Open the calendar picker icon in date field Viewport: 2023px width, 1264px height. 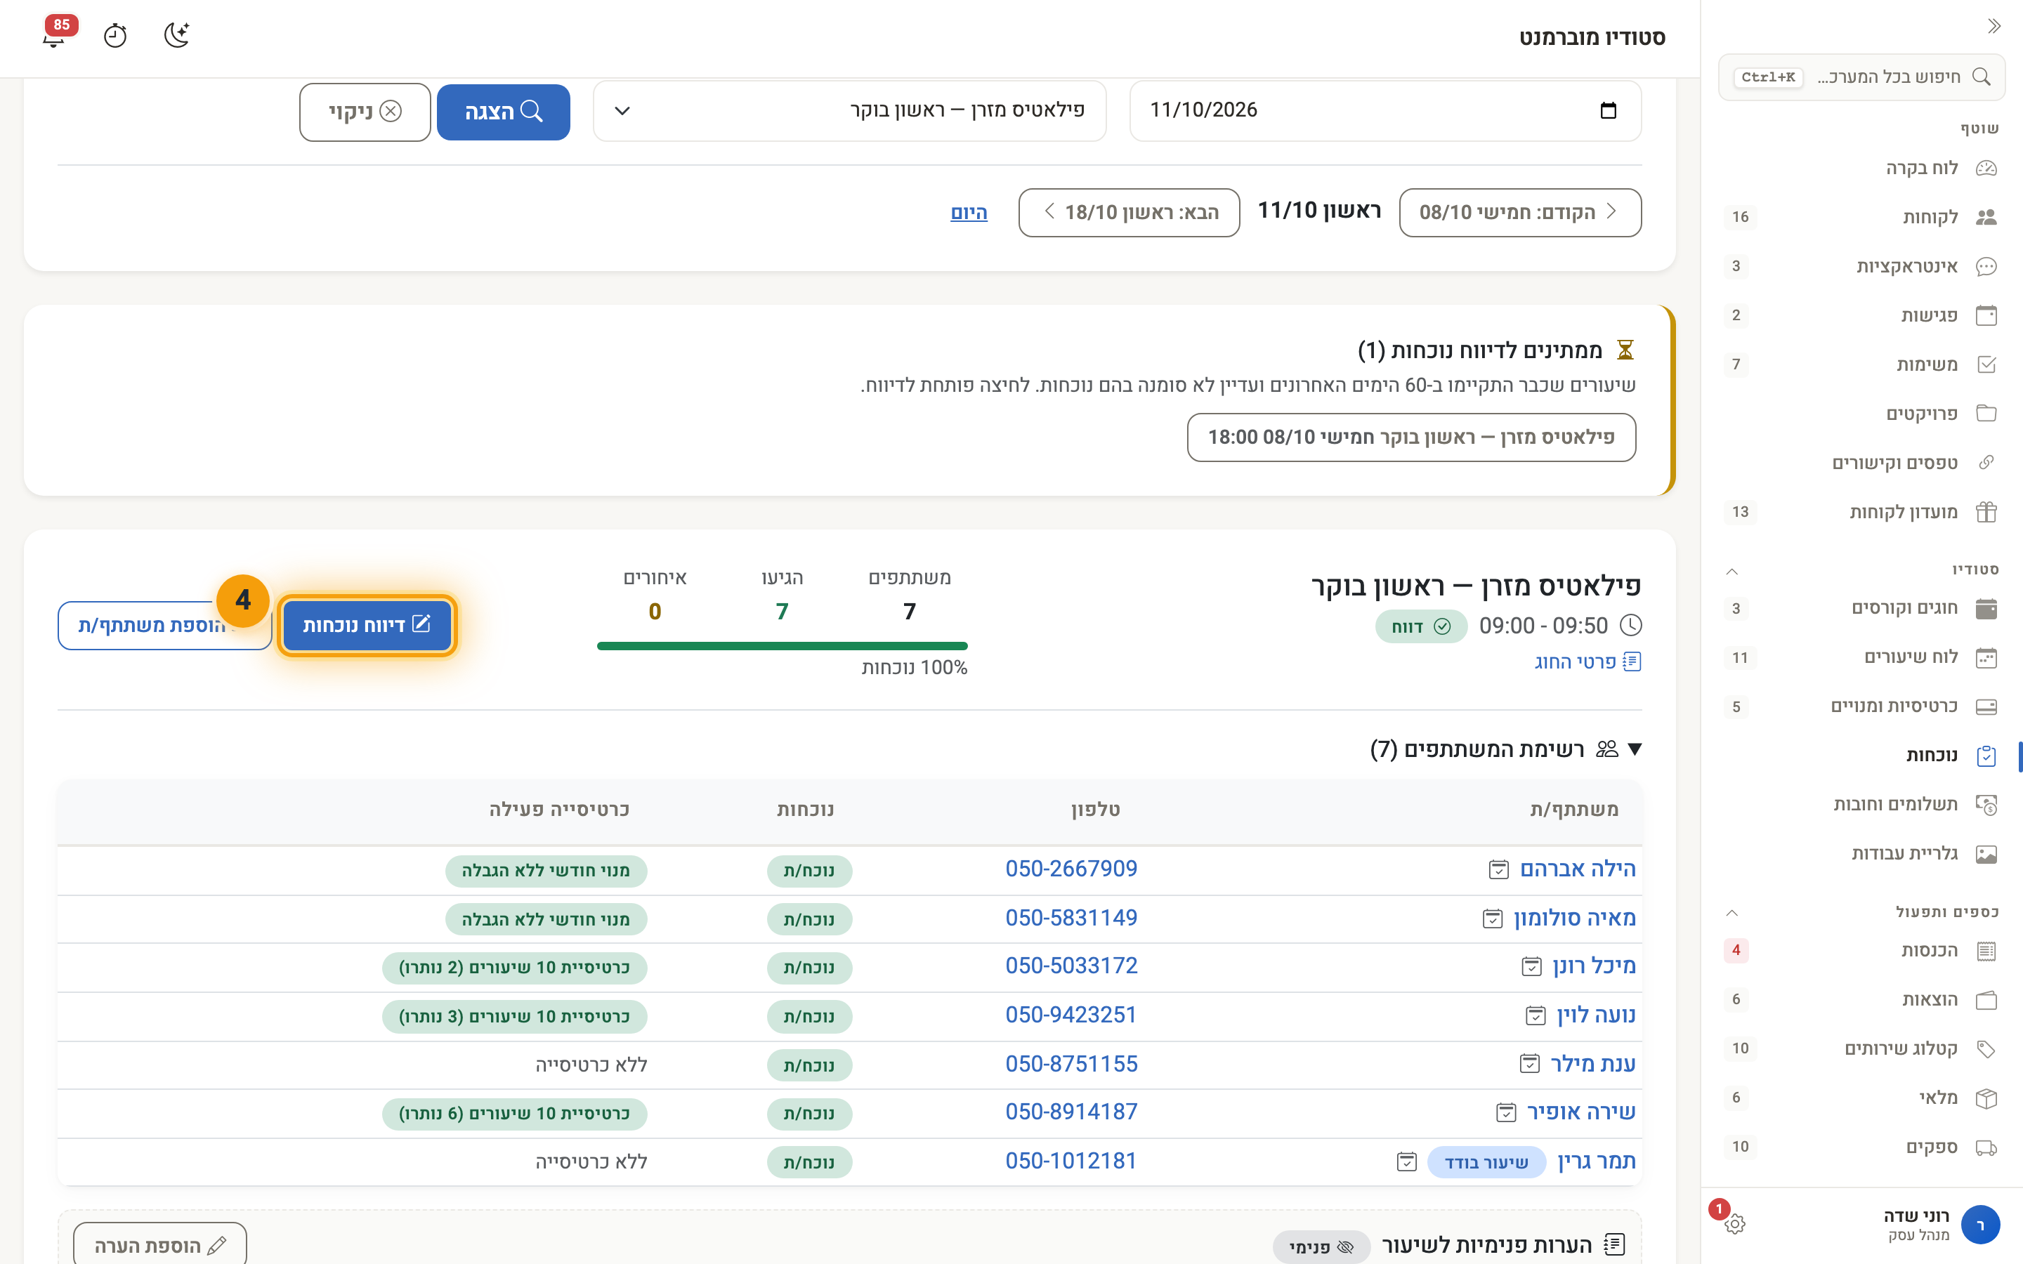[x=1608, y=110]
